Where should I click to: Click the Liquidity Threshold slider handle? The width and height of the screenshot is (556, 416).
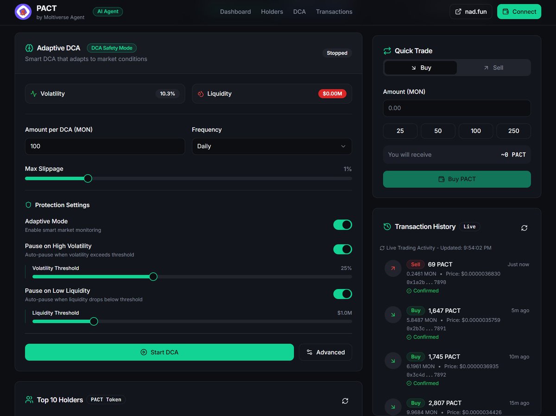click(94, 321)
